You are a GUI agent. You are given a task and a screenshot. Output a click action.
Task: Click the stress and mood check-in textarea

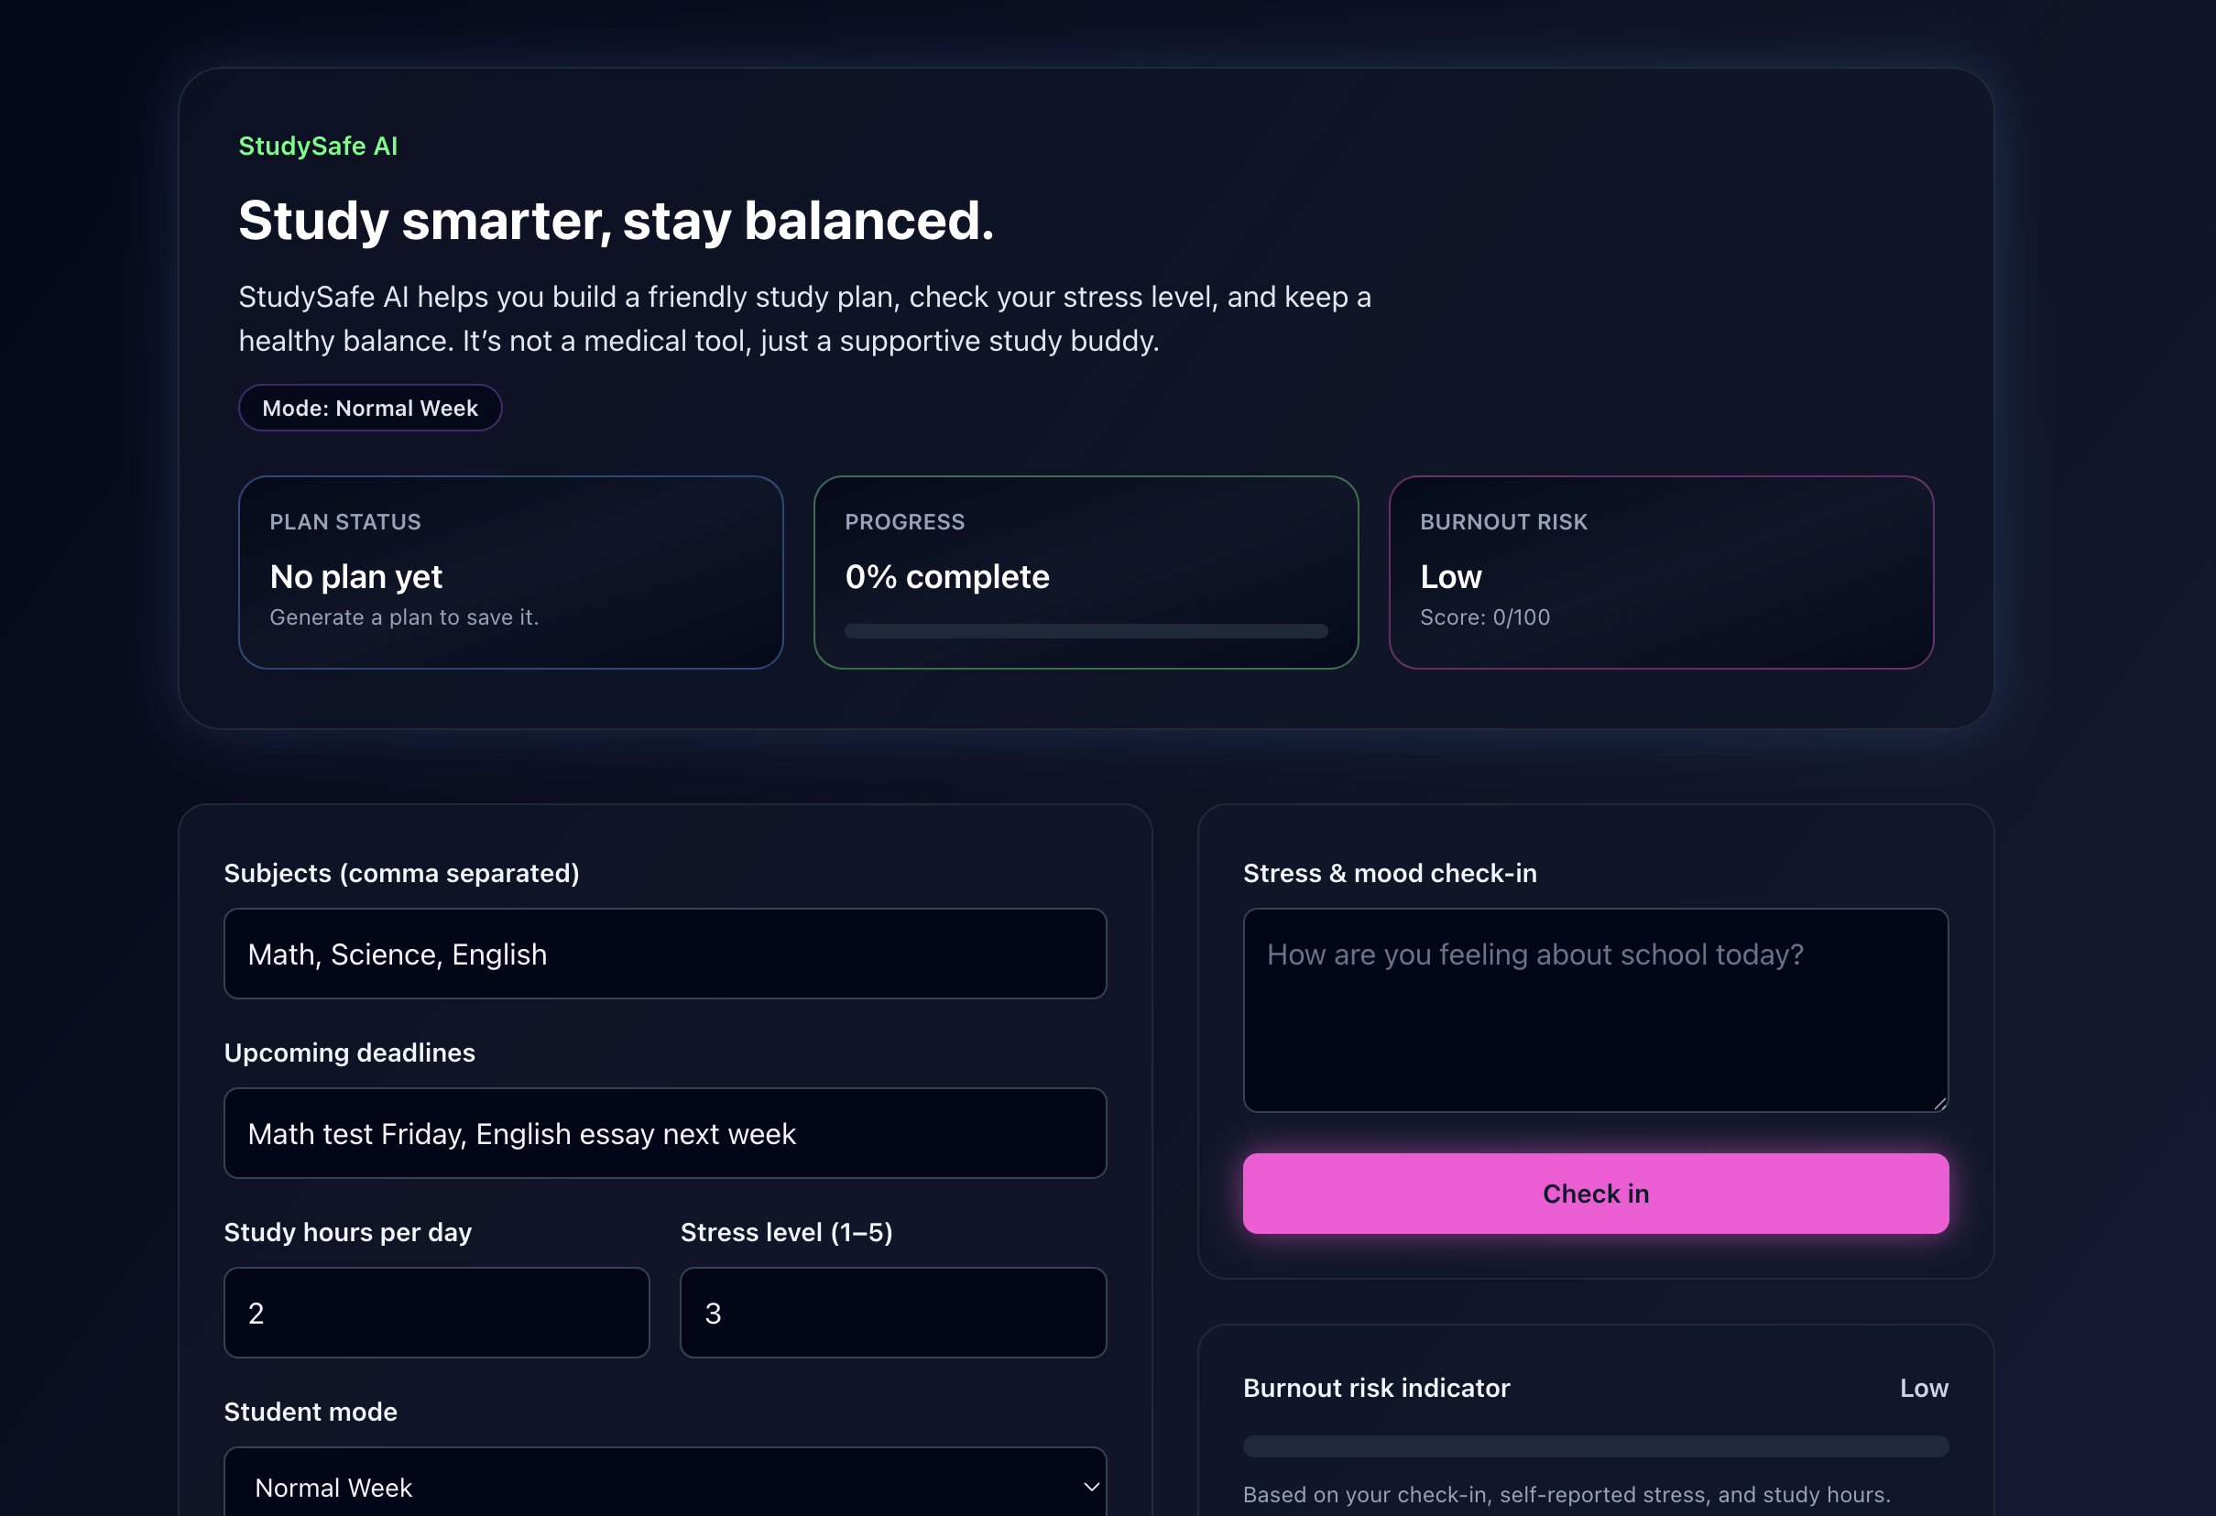point(1594,1009)
